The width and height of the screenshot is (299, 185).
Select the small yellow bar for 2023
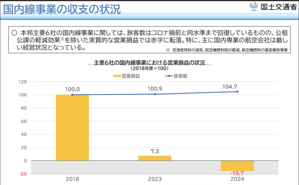click(155, 158)
